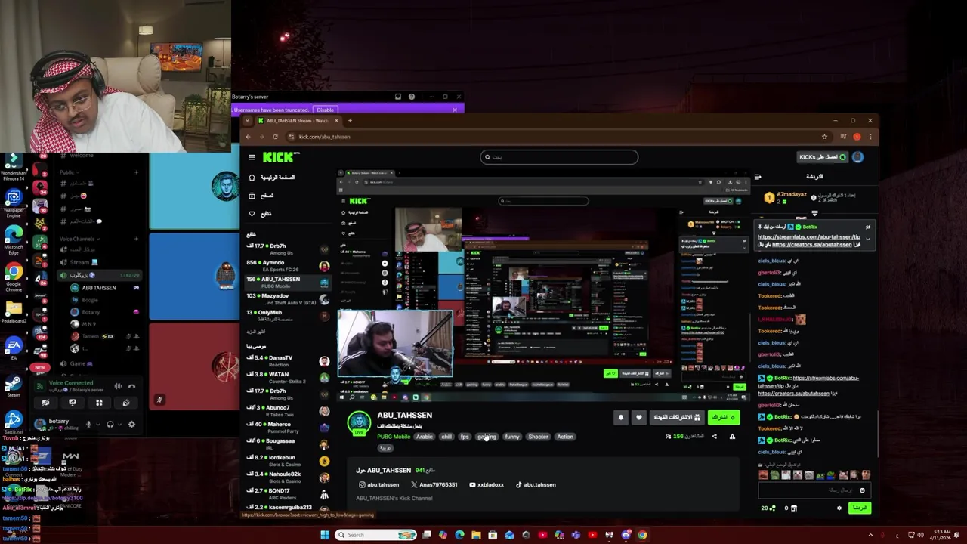The height and width of the screenshot is (544, 967).
Task: Deafen Discord headphones toggle
Action: pos(110,424)
